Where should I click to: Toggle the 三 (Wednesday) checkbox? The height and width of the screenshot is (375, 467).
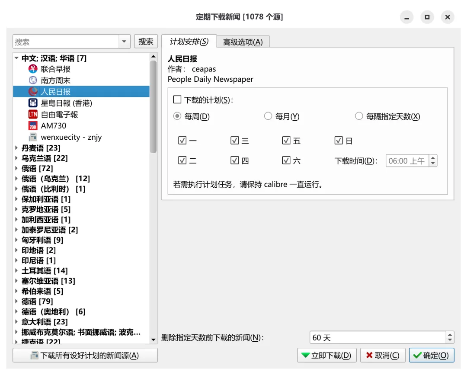pos(235,140)
